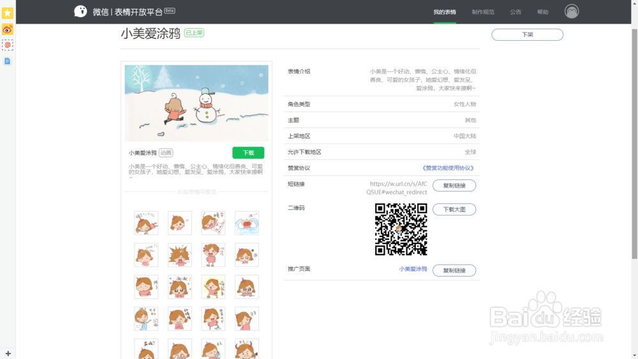Screen dimensions: 638x359
Task: Copy promotion page link with 复制链接
Action: tap(454, 270)
